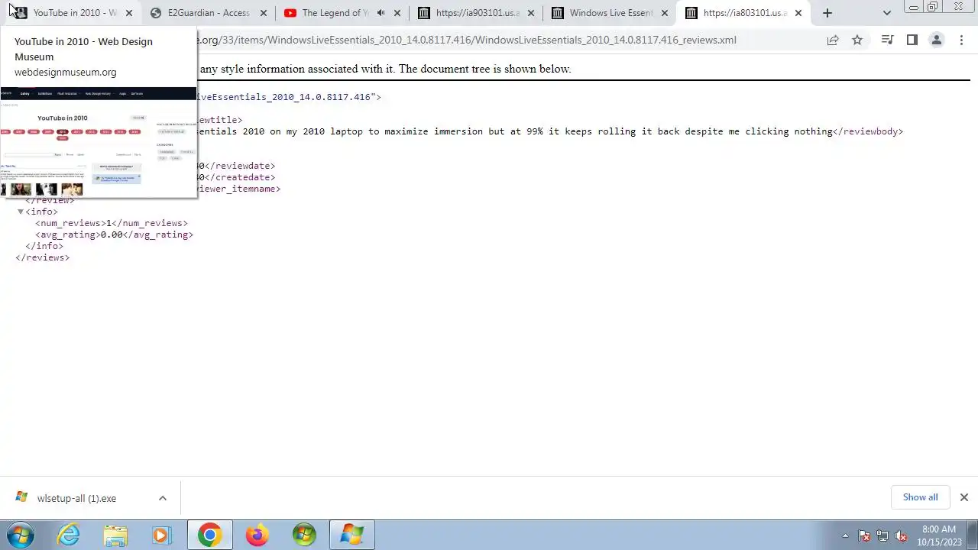Close the active ia803101 tab
This screenshot has width=978, height=550.
(798, 13)
